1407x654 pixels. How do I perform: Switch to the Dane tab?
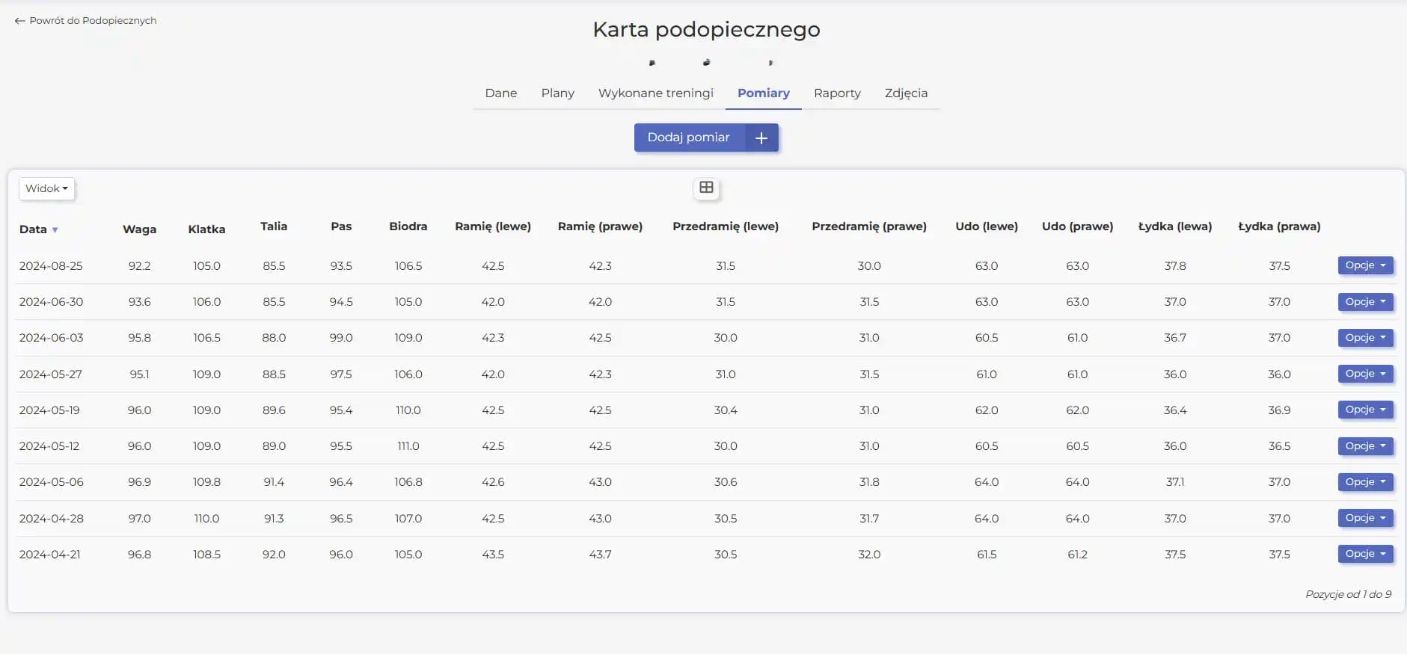click(501, 93)
